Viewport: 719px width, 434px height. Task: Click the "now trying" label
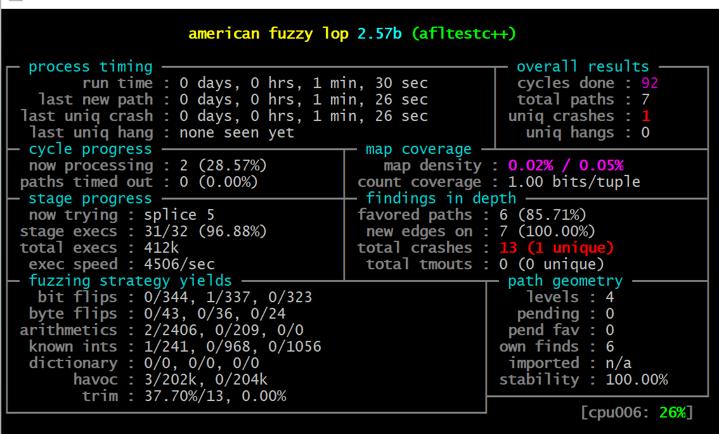[x=73, y=215]
